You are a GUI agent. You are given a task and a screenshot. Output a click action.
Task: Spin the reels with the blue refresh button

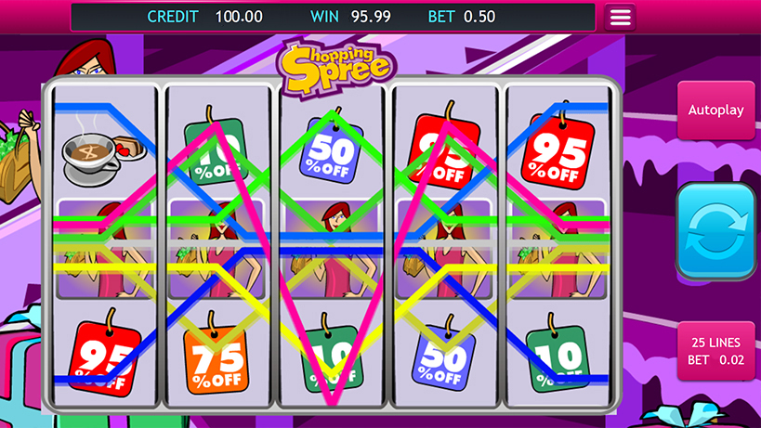point(715,231)
